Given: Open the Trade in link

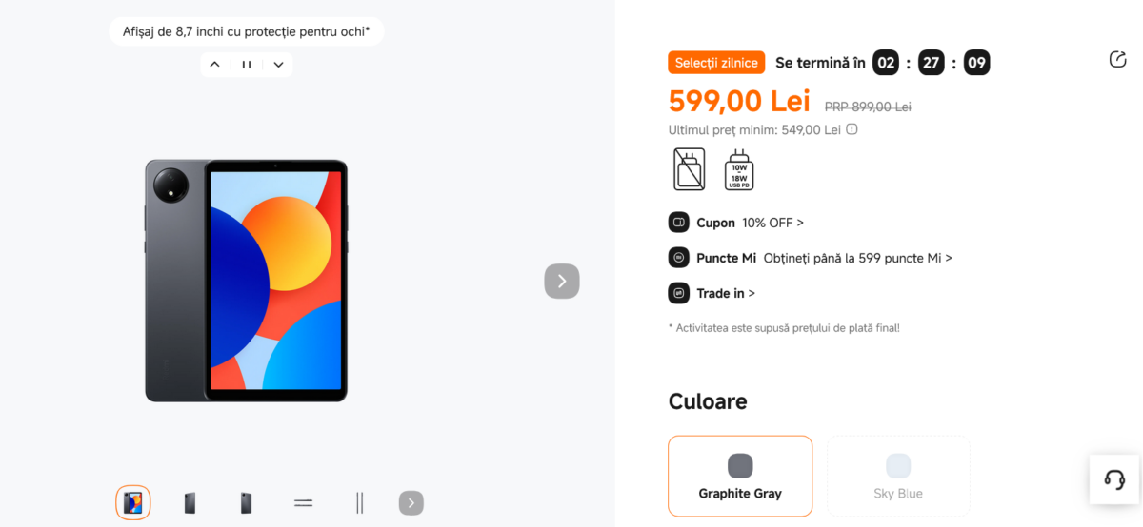Looking at the screenshot, I should [x=726, y=293].
